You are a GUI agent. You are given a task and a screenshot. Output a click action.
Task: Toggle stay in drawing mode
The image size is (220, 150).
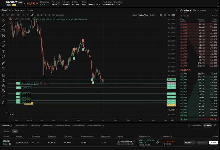pyautogui.click(x=3, y=80)
